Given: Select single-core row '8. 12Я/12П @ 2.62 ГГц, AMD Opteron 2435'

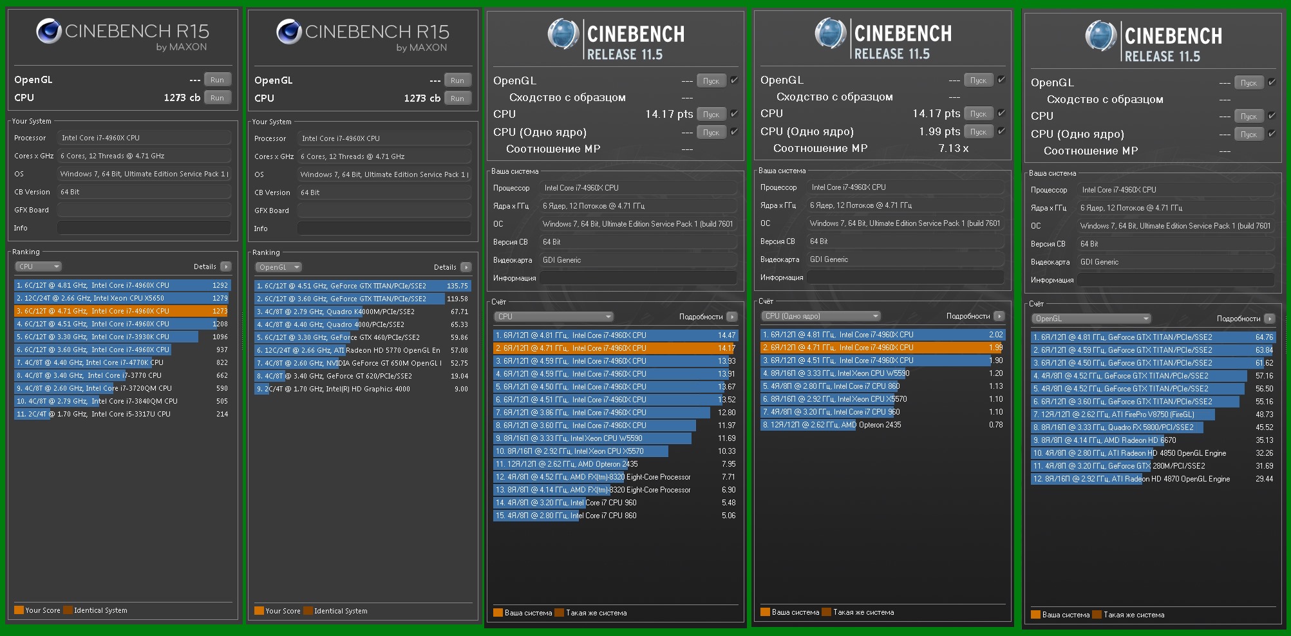Looking at the screenshot, I should click(x=883, y=425).
